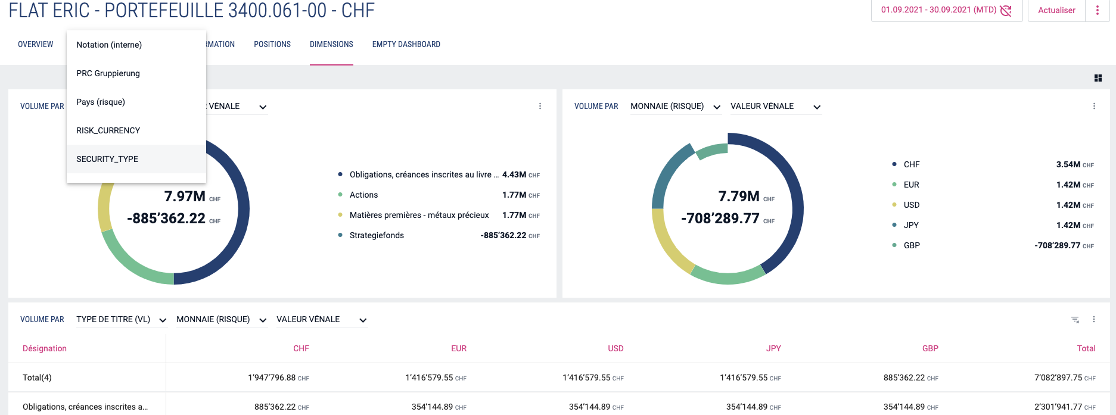Click the Actualiser button
This screenshot has height=415, width=1116.
(x=1056, y=10)
